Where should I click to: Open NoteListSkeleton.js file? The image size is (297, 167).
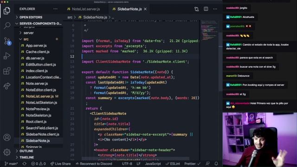coord(41,103)
